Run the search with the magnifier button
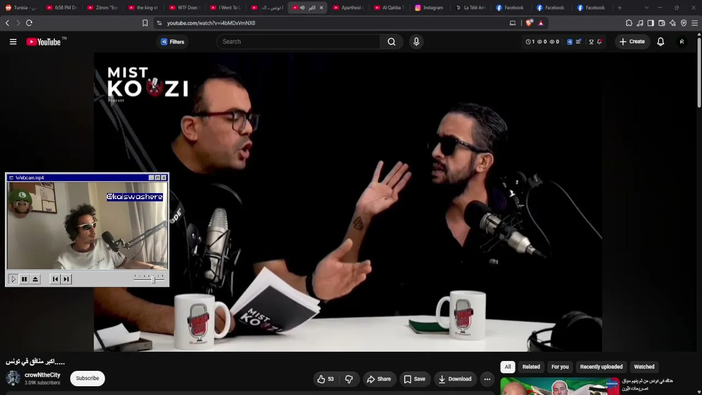702x395 pixels. pyautogui.click(x=392, y=42)
